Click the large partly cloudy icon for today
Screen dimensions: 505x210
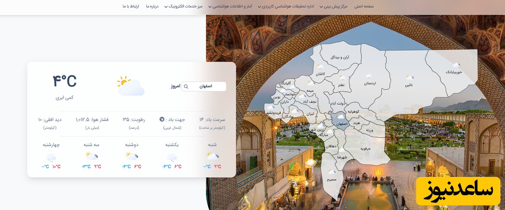click(x=130, y=86)
